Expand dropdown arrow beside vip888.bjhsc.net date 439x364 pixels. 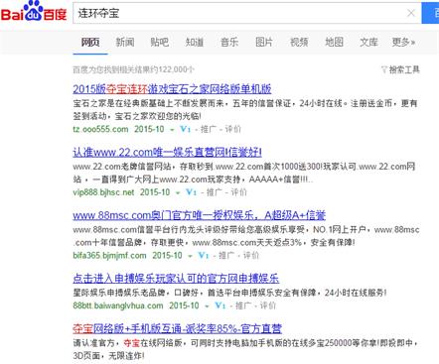(178, 192)
